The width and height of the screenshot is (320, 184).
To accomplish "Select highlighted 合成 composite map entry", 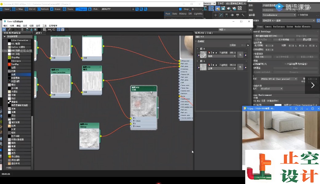I will pos(19,74).
